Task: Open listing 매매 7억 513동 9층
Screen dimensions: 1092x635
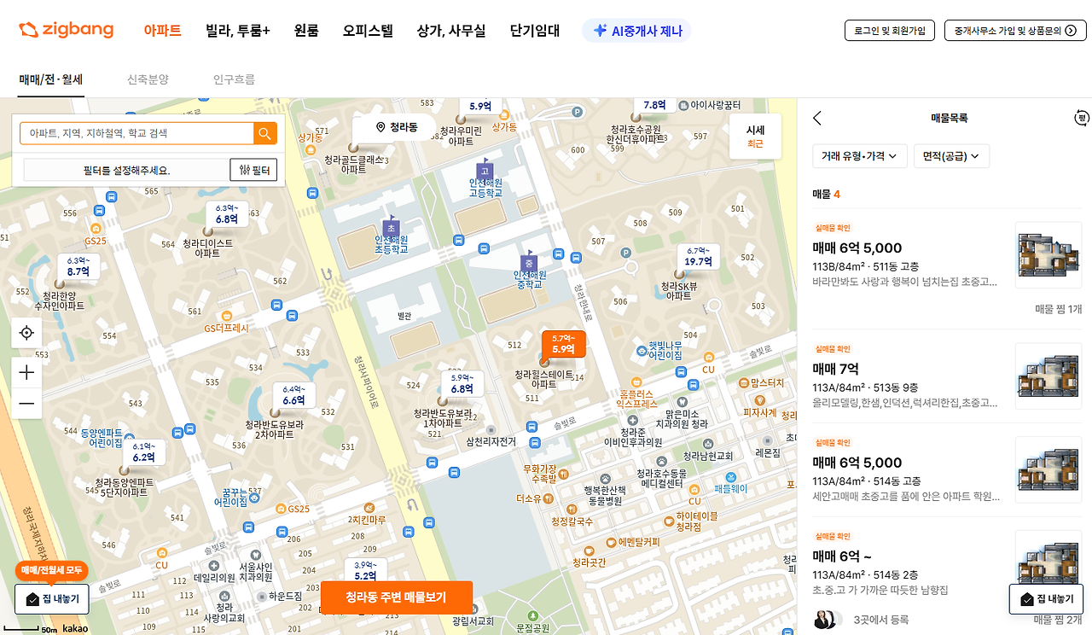Action: tap(947, 376)
